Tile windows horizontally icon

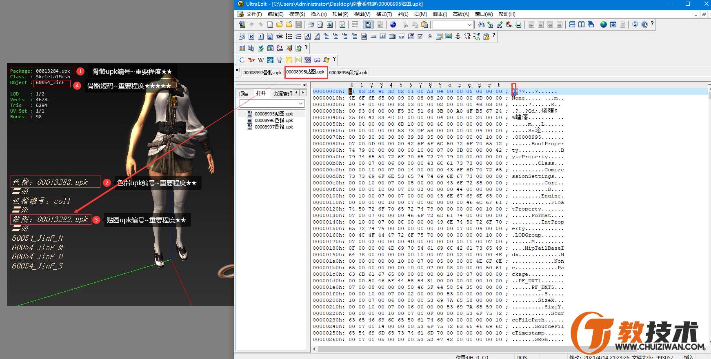point(572,25)
